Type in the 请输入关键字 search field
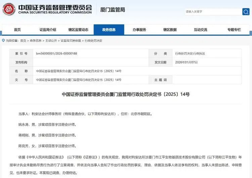The height and width of the screenshot is (178, 252). point(213,12)
